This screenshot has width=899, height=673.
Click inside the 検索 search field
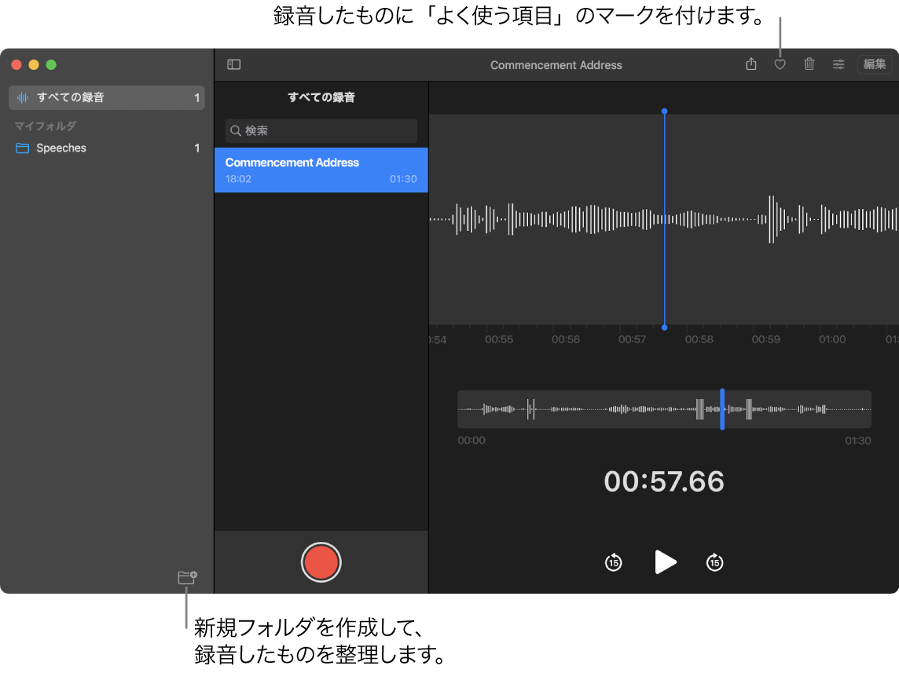click(x=321, y=130)
